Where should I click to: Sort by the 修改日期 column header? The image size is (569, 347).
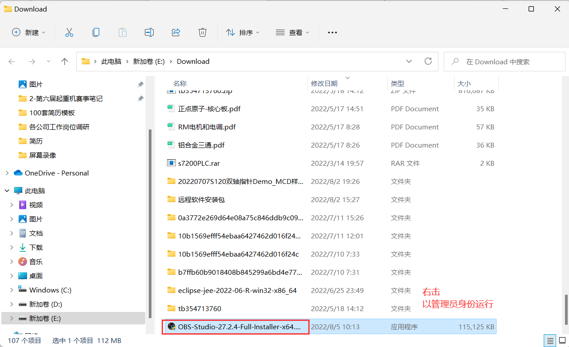324,83
